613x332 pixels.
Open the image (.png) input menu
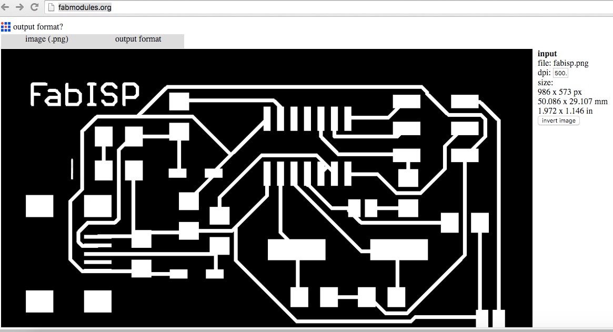pyautogui.click(x=46, y=39)
